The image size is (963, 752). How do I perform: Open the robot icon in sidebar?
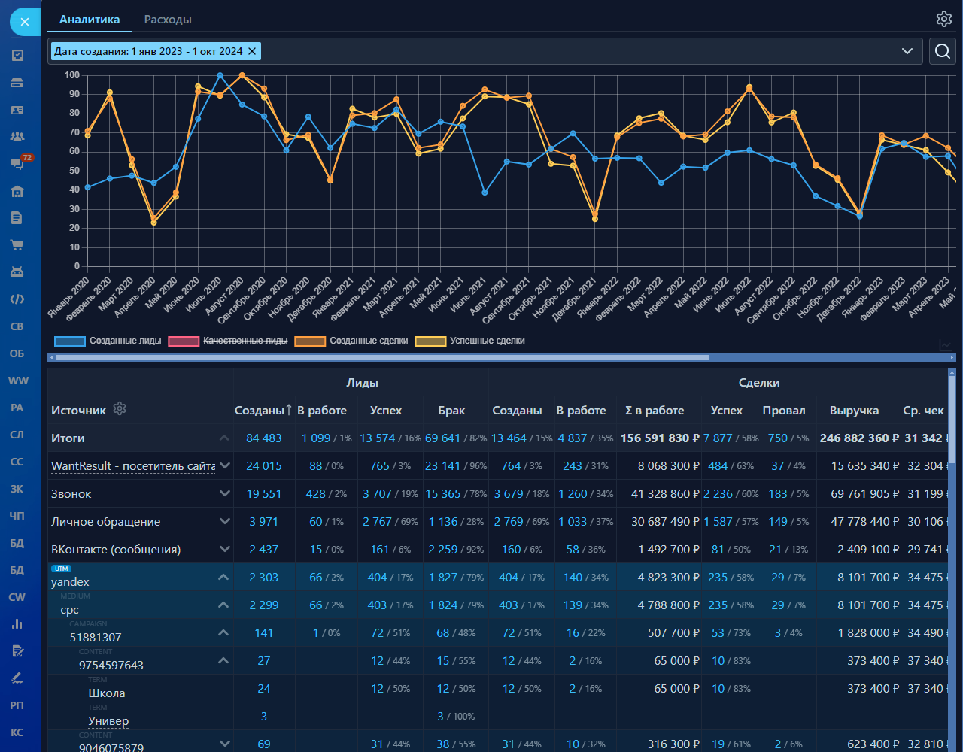coord(17,271)
